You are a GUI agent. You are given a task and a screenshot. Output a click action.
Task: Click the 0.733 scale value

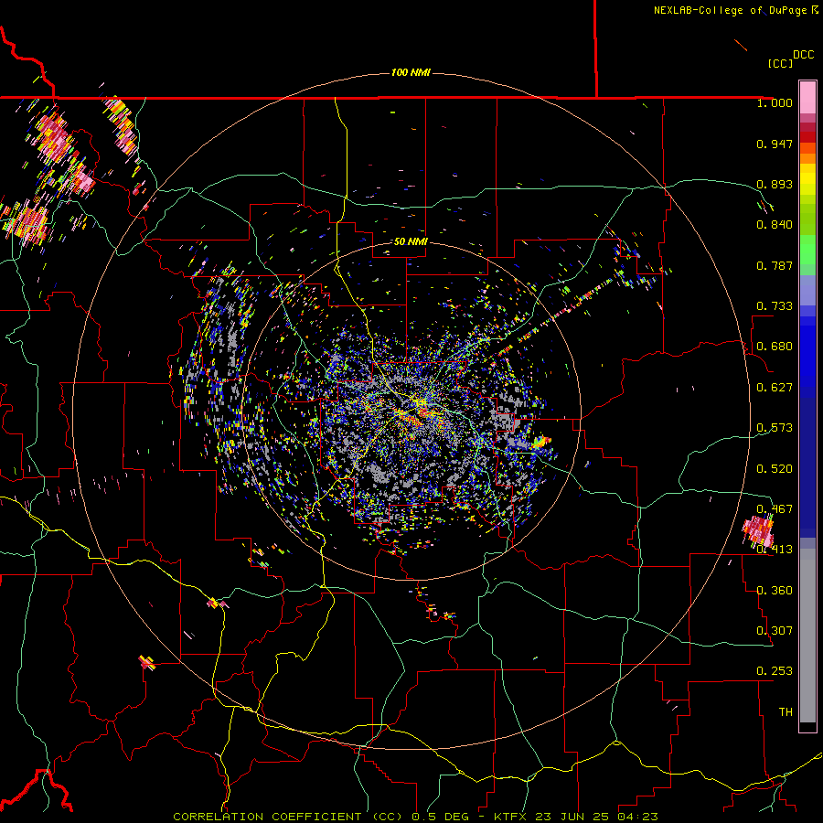775,306
